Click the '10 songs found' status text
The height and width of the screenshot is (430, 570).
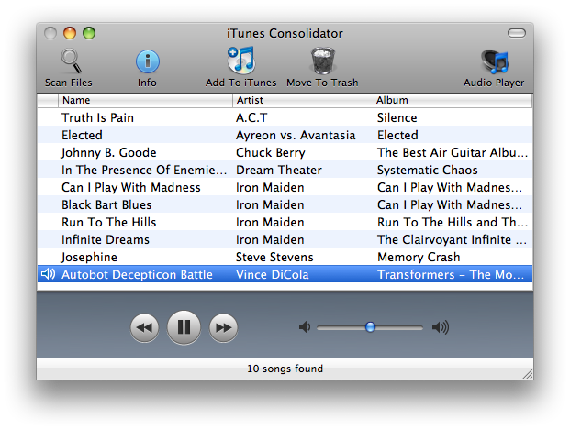(x=285, y=369)
